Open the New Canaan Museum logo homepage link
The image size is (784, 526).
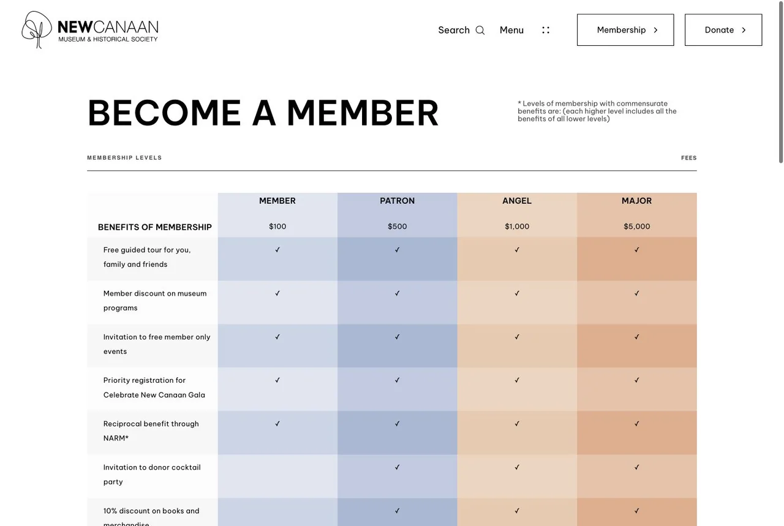point(90,29)
